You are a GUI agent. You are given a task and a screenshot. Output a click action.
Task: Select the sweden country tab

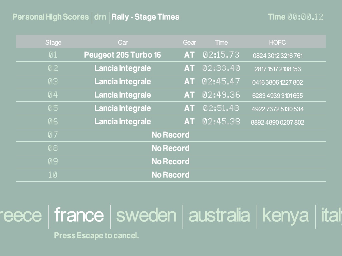tap(146, 215)
